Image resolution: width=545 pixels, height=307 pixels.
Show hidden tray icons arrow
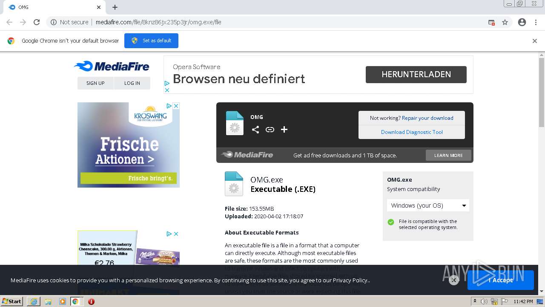point(475,301)
